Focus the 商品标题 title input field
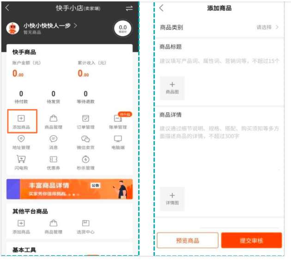This screenshot has width=291, height=260. pos(219,61)
